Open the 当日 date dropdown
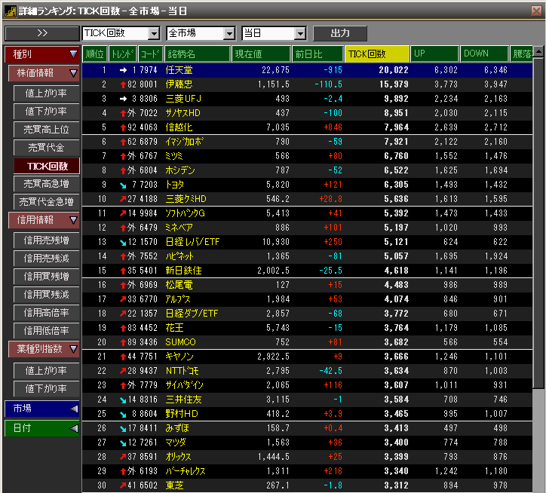The width and height of the screenshot is (546, 493). click(300, 33)
